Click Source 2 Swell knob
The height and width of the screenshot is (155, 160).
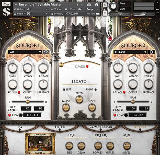(x=118, y=68)
